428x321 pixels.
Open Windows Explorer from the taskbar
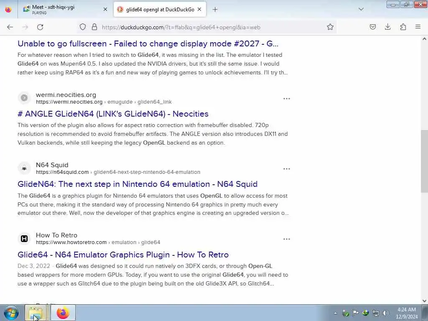[36, 313]
